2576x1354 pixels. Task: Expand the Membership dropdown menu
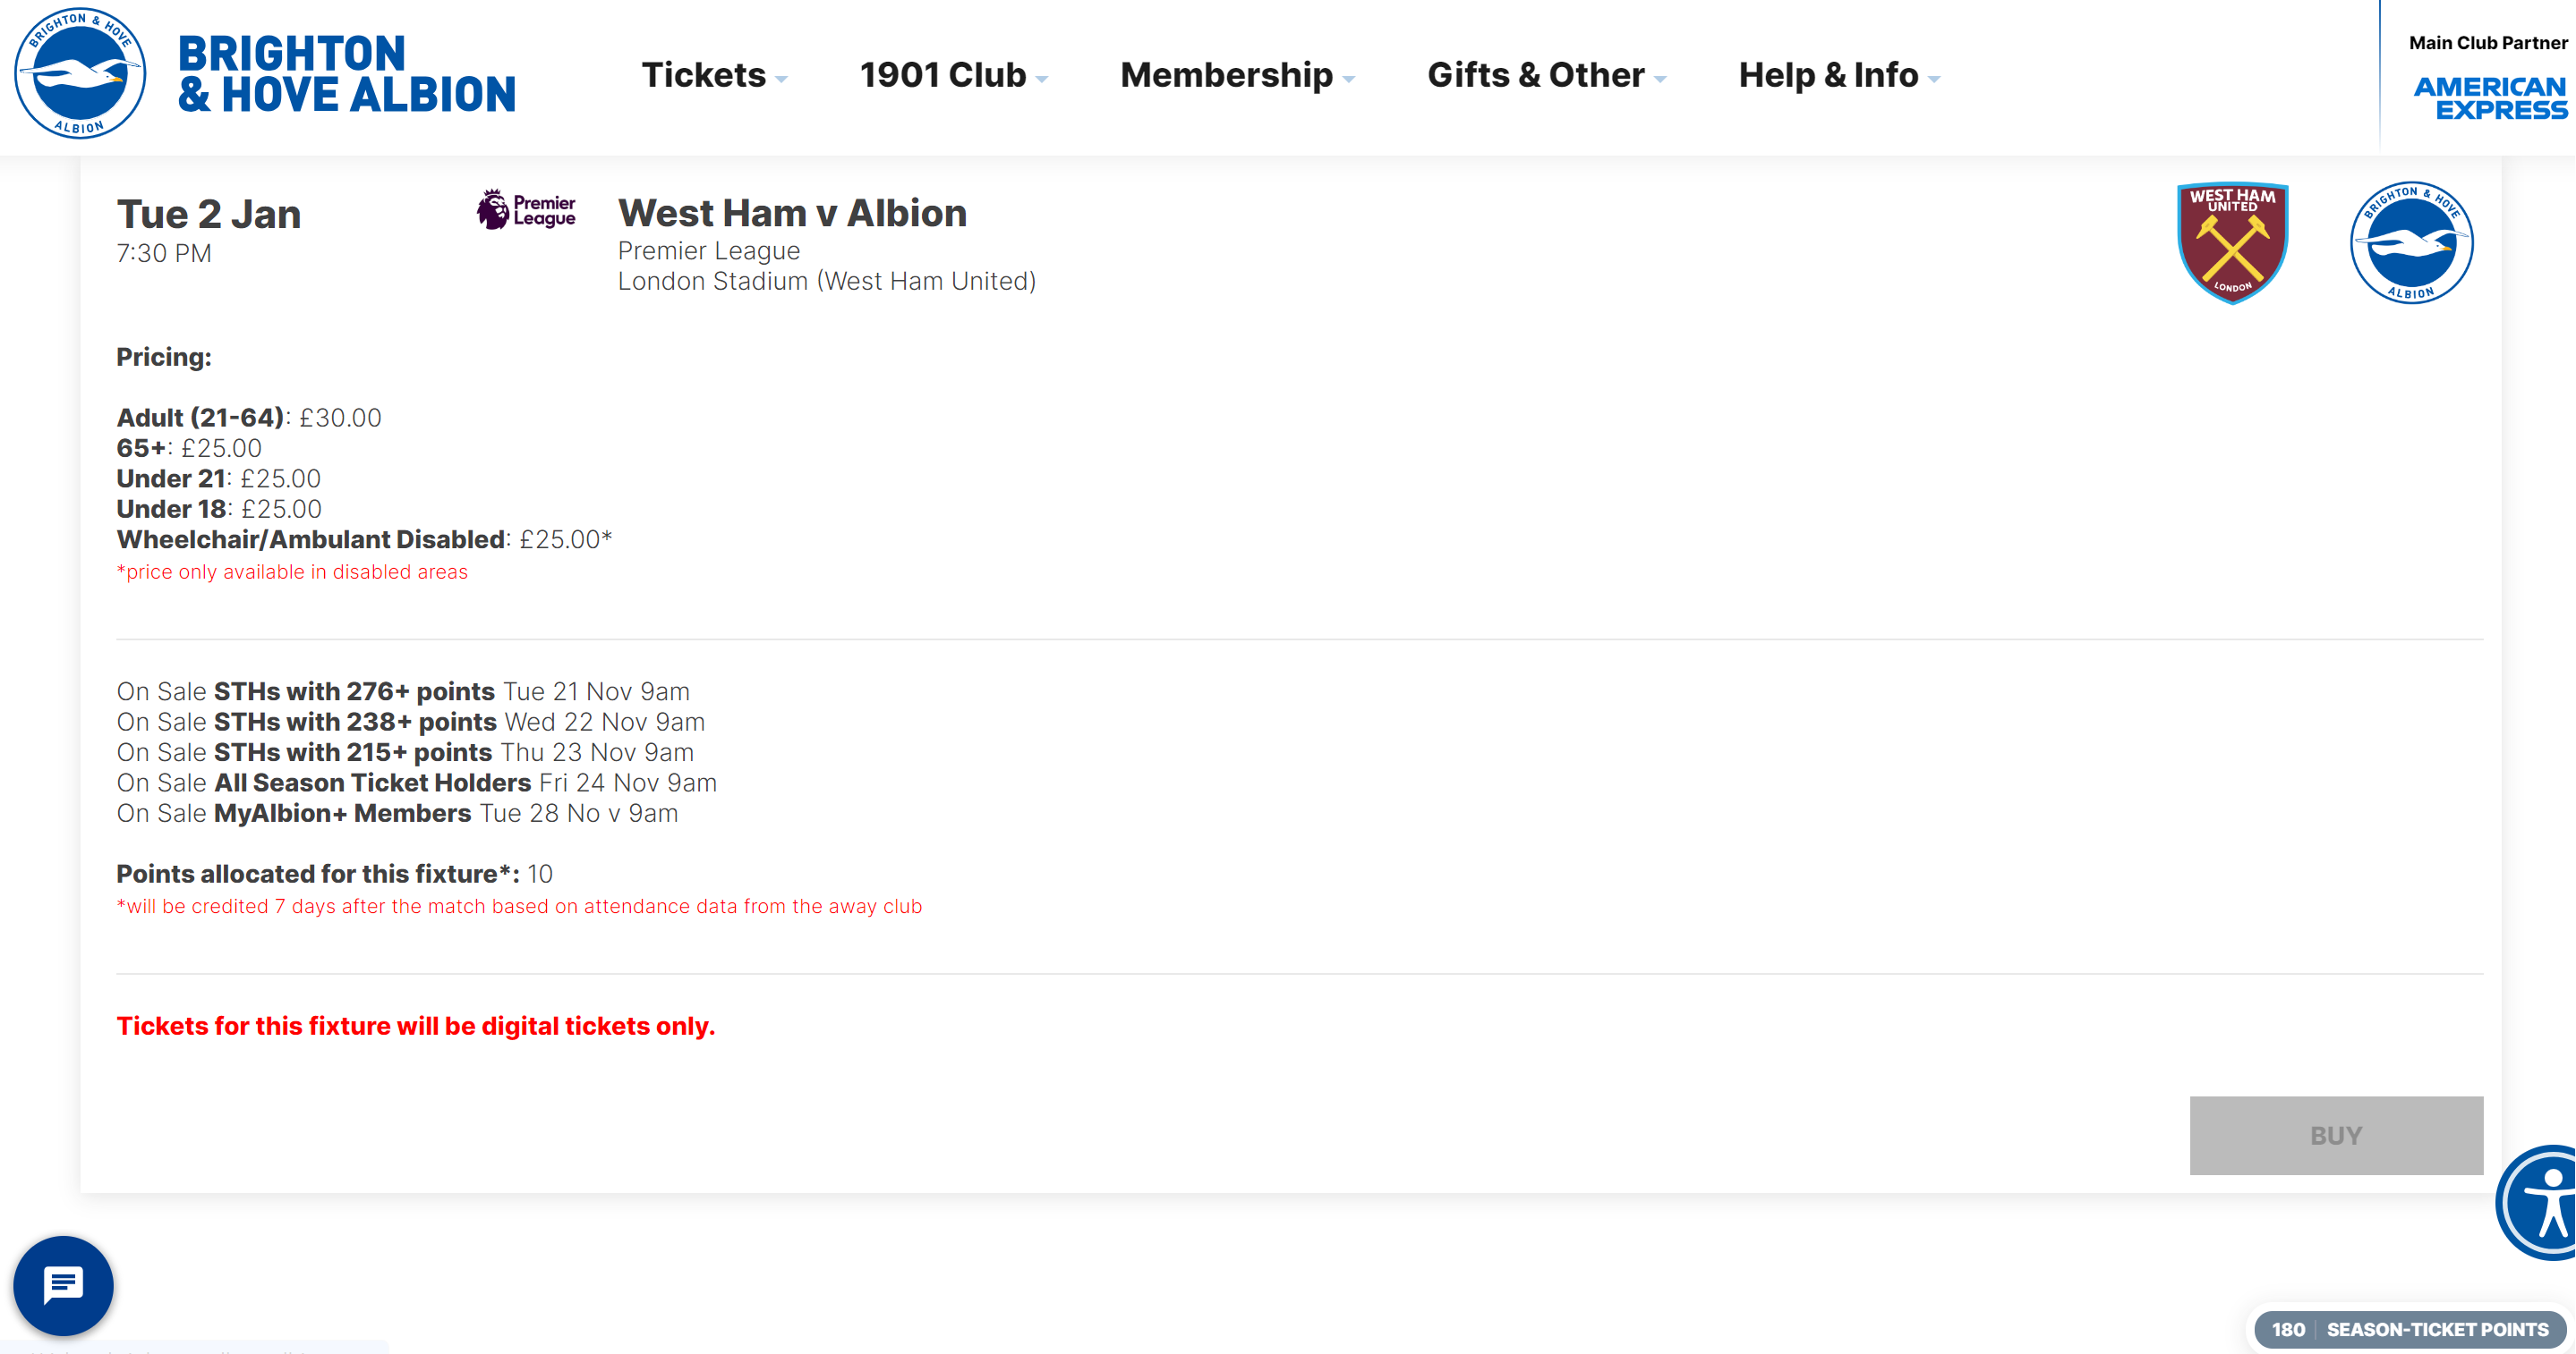click(x=1237, y=75)
